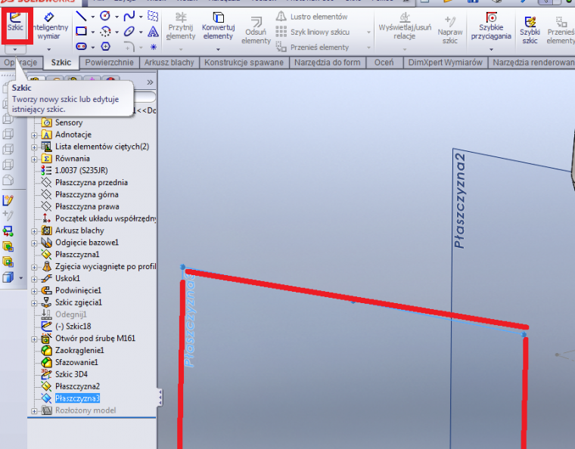Click Konwertuj elementy tool

(x=218, y=26)
